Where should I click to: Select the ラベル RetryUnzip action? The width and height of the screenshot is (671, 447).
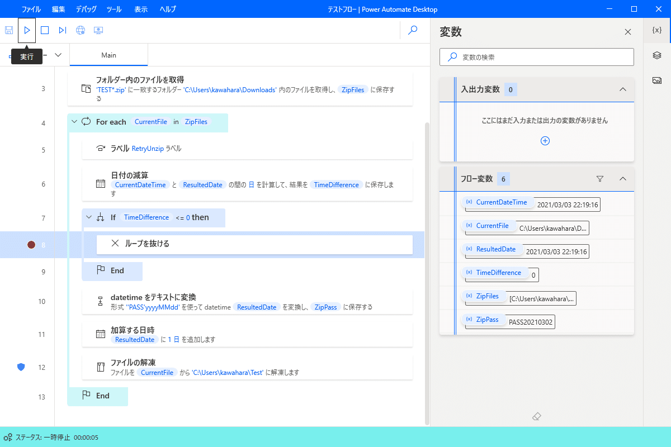coord(247,149)
